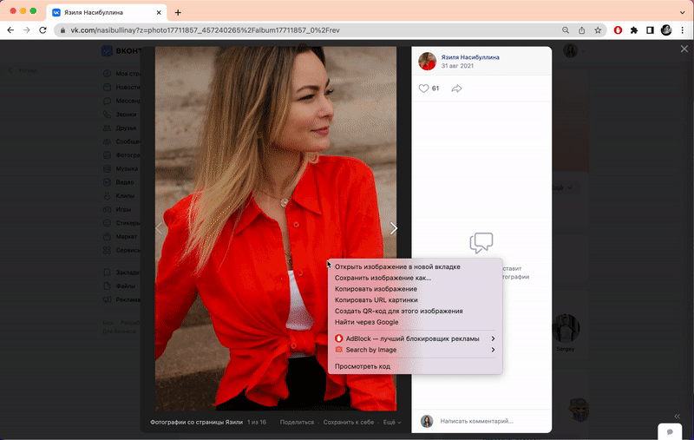Click the site lock icon in address bar

(x=62, y=30)
